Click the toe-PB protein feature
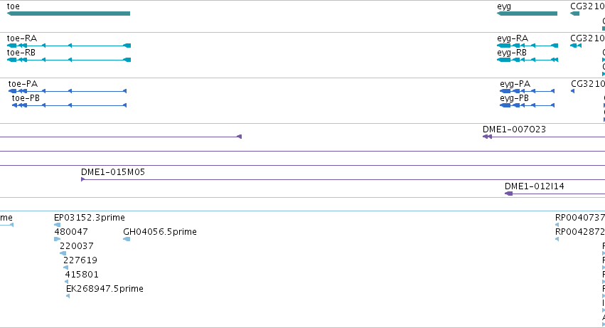The image size is (605, 328). click(x=69, y=105)
